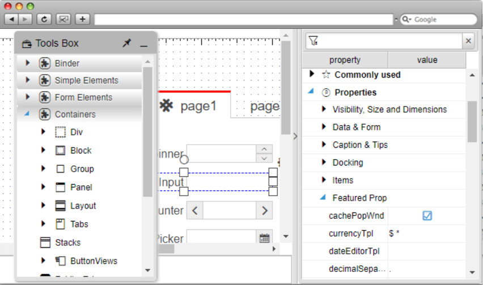The image size is (483, 285).
Task: Click the Containers puzzle icon
Action: coord(45,114)
